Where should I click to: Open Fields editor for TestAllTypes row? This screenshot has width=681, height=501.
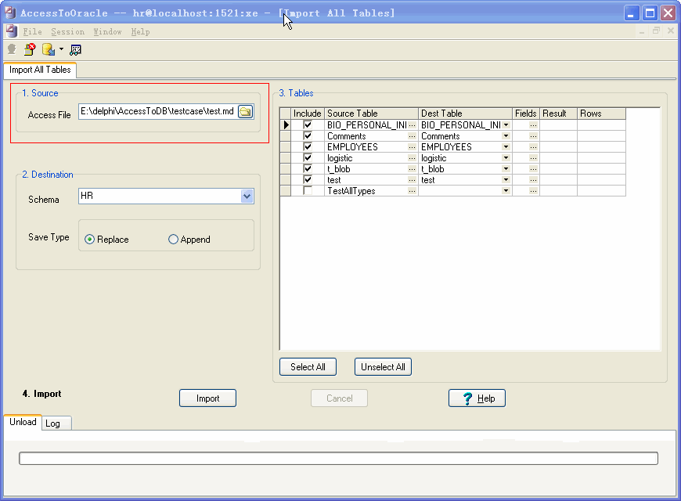tap(533, 191)
